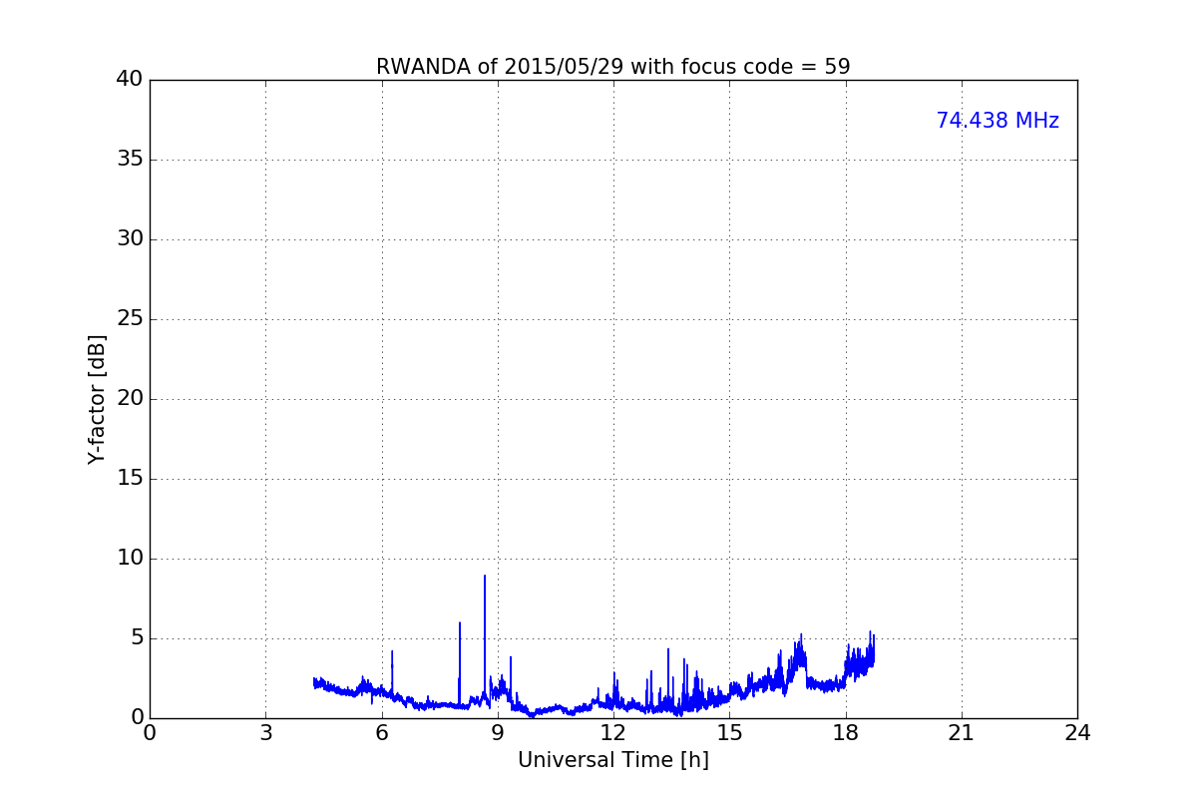Image resolution: width=1197 pixels, height=798 pixels.
Task: Click x-axis tick label 12
Action: tap(613, 732)
